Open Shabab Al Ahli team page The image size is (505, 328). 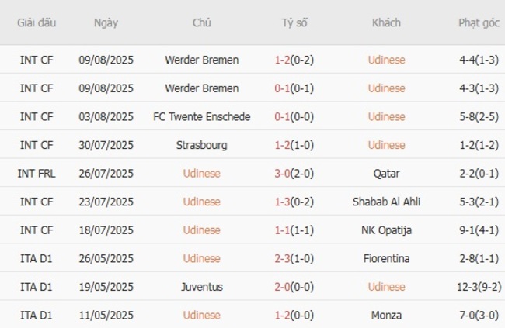[386, 202]
